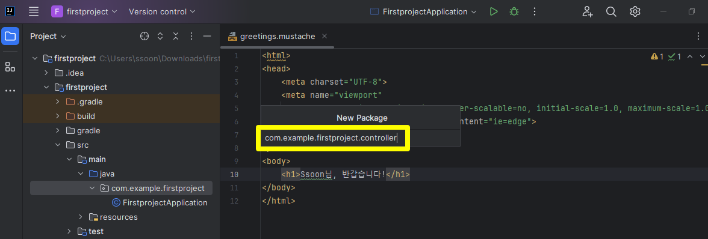
Task: Open the firstproject project dropdown
Action: point(84,11)
